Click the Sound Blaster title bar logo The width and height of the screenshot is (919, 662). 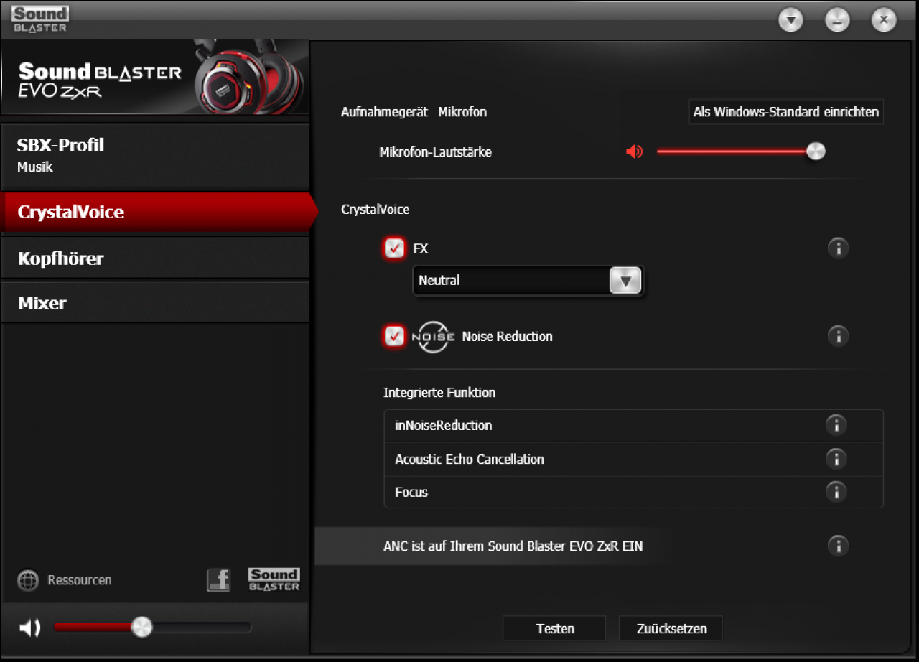(x=39, y=19)
